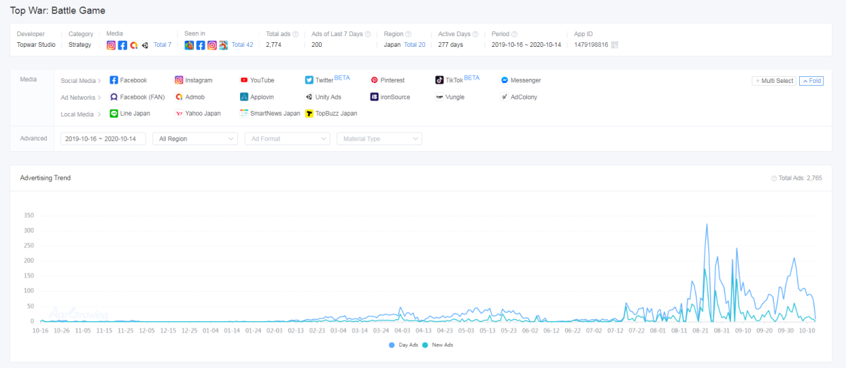Choose the Pinterest media option
846x368 pixels.
(x=387, y=80)
